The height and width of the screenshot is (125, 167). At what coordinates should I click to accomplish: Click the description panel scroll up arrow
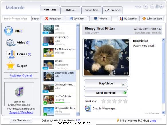click(x=163, y=40)
